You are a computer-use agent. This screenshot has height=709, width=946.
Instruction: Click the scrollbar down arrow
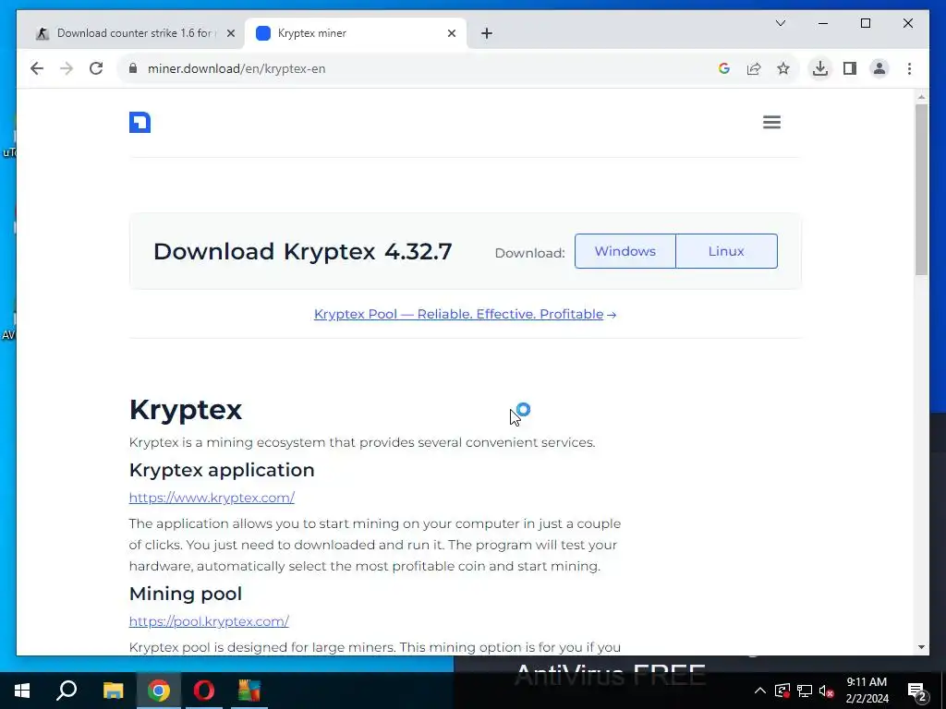coord(921,647)
